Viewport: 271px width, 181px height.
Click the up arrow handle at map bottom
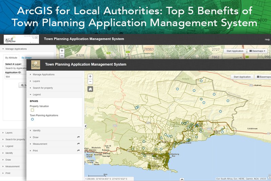[x=182, y=179]
